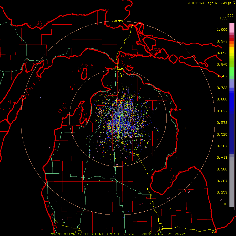Select the 0.840 legend value
Image resolution: width=236 pixels, height=236 pixels.
click(222, 65)
